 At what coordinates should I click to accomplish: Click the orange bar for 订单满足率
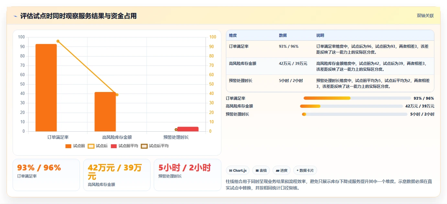pos(46,88)
